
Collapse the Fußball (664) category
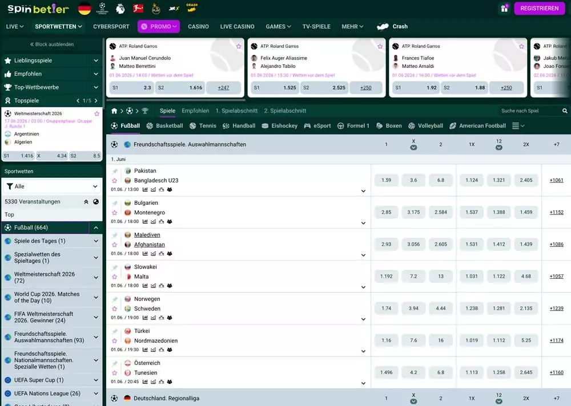96,228
